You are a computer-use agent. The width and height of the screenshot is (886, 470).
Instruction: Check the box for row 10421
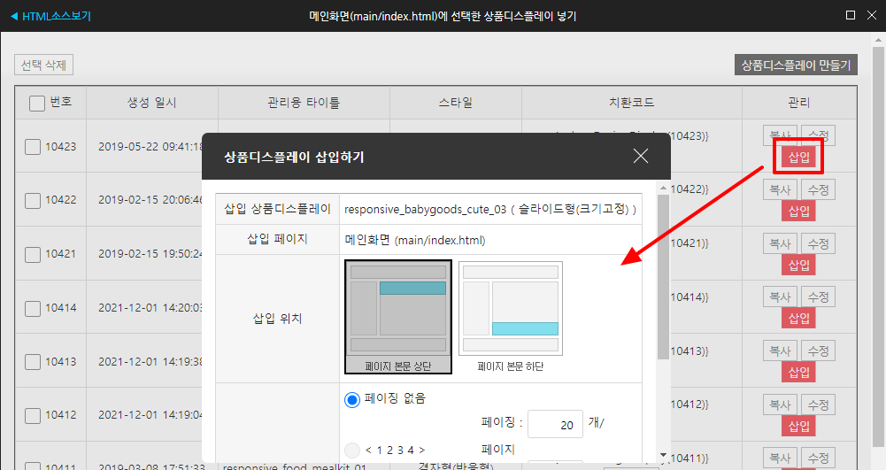(x=33, y=254)
